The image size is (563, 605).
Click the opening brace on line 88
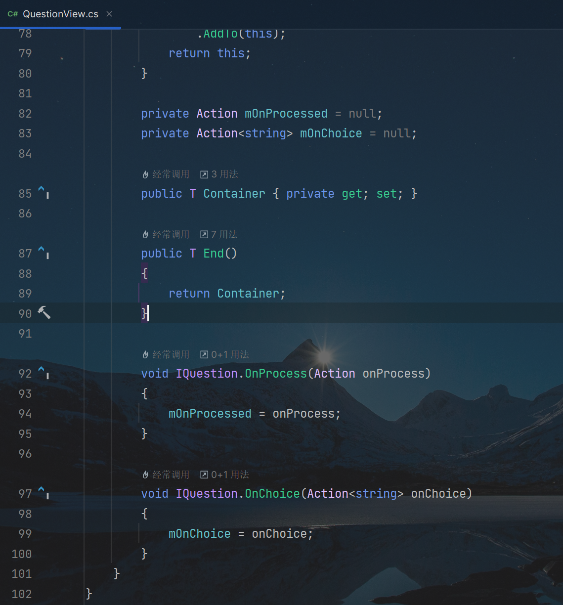144,273
